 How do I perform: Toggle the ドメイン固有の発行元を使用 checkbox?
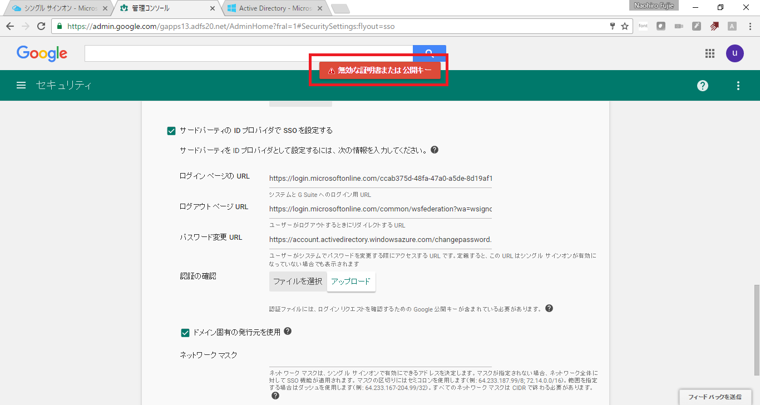click(x=185, y=333)
